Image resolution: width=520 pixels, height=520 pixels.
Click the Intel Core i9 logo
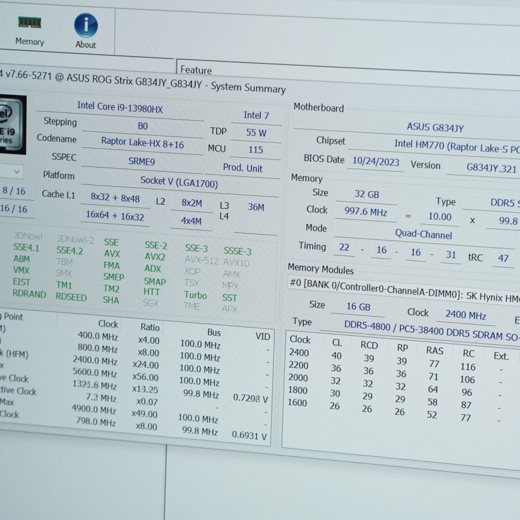12,124
